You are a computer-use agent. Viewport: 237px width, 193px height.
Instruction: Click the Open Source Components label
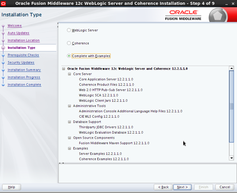pos(94,138)
